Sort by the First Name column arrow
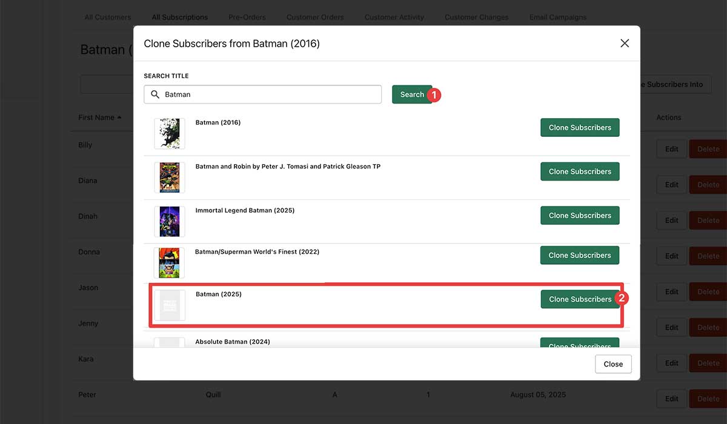 (x=119, y=118)
